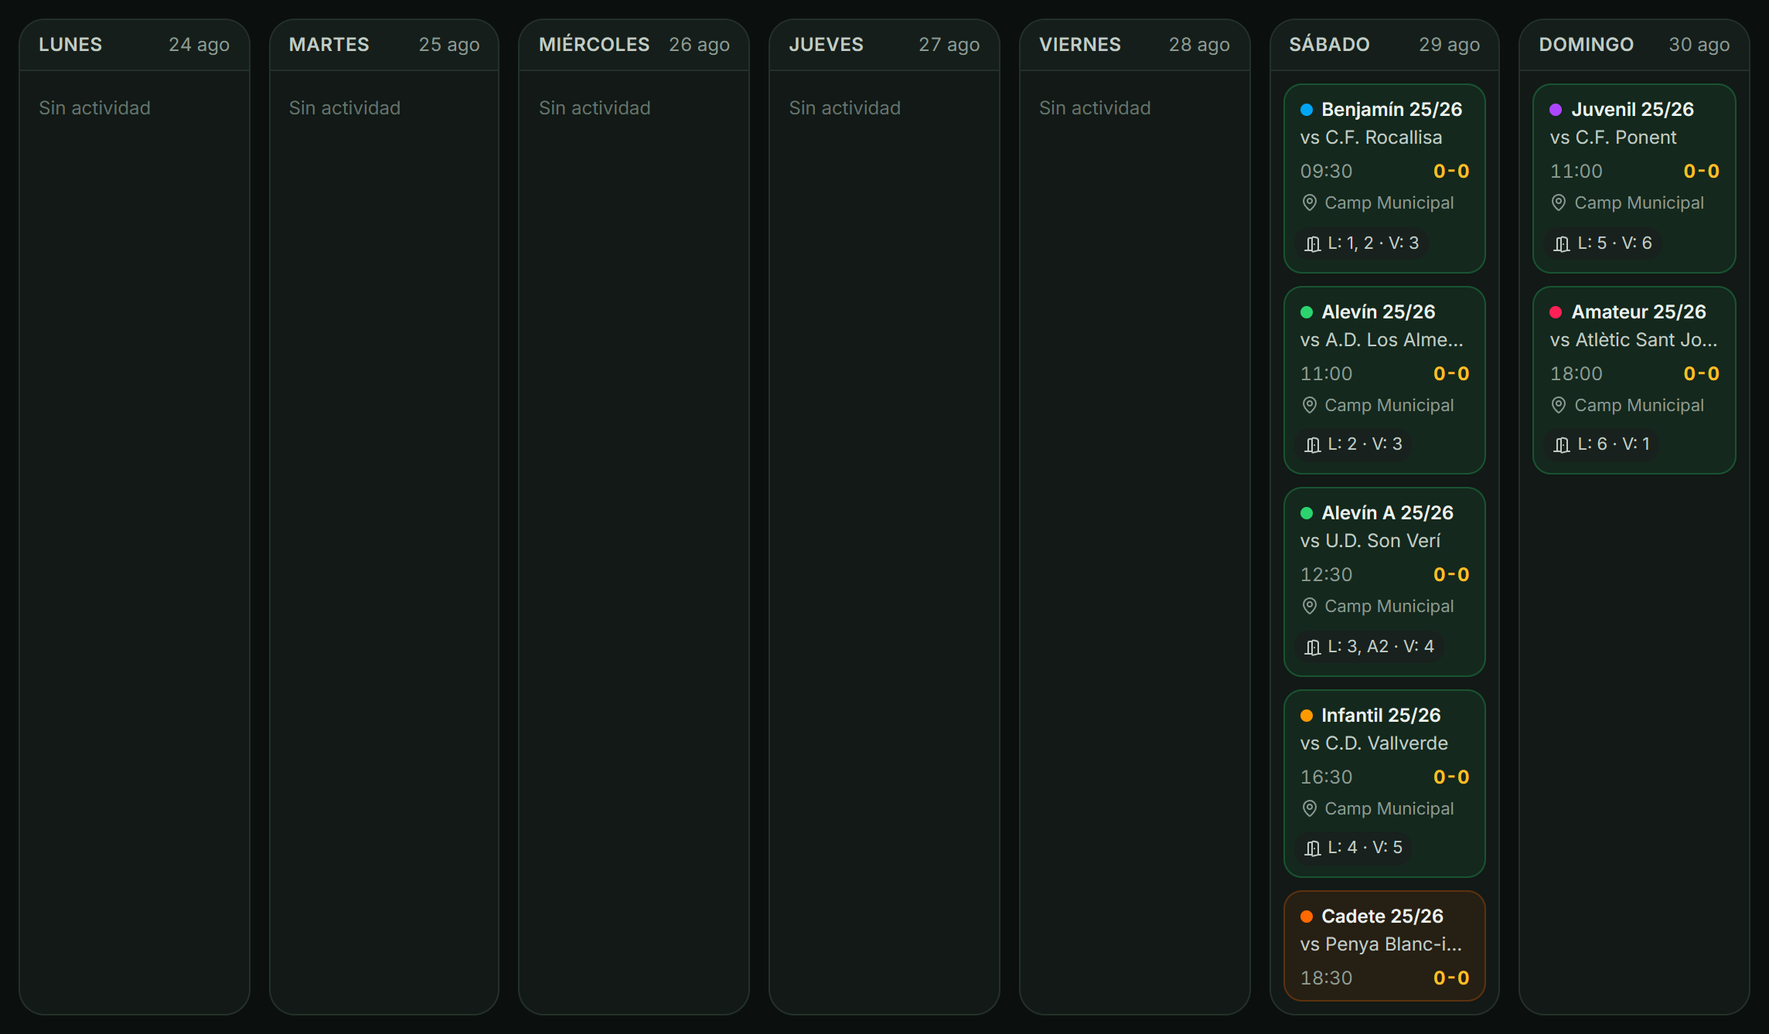Click vs C.F. Rocallisa opponent text

[1371, 138]
